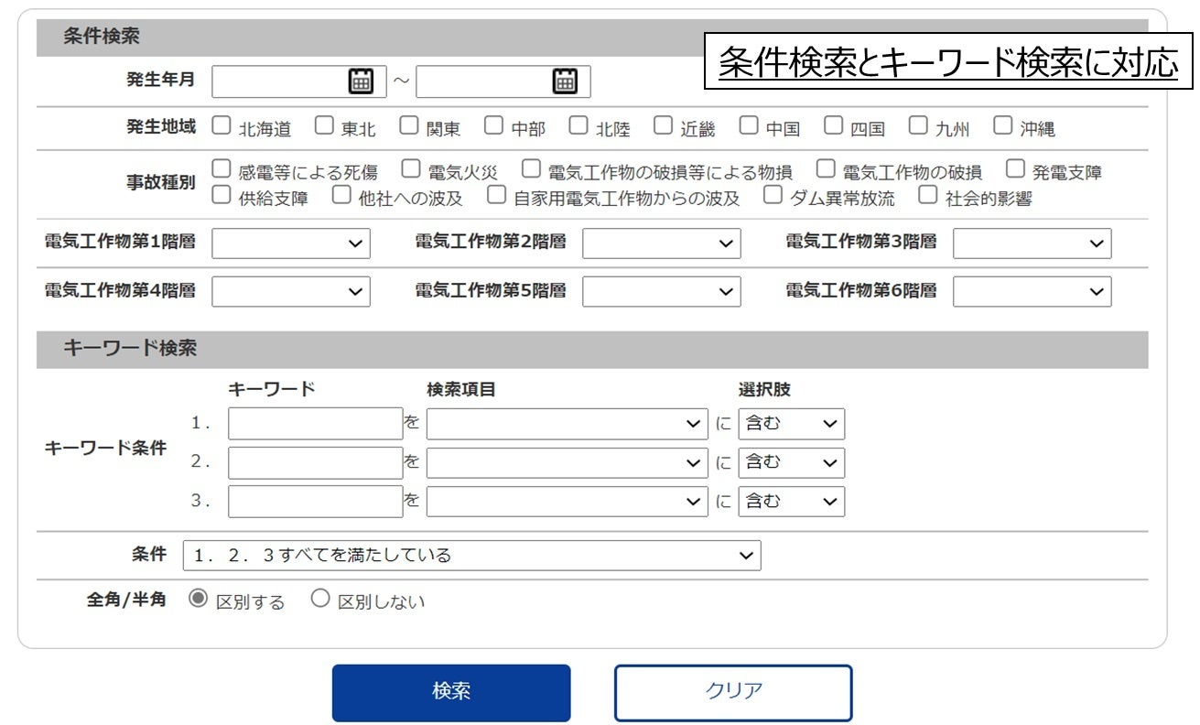Check the 北海道 region checkbox
The width and height of the screenshot is (1200, 725).
click(220, 124)
